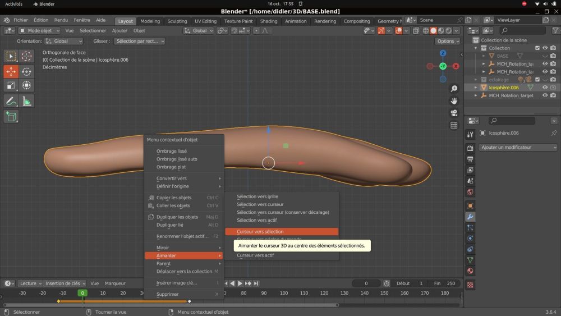Viewport: 561px width, 316px height.
Task: Open the Scene properties tab
Action: (470, 181)
